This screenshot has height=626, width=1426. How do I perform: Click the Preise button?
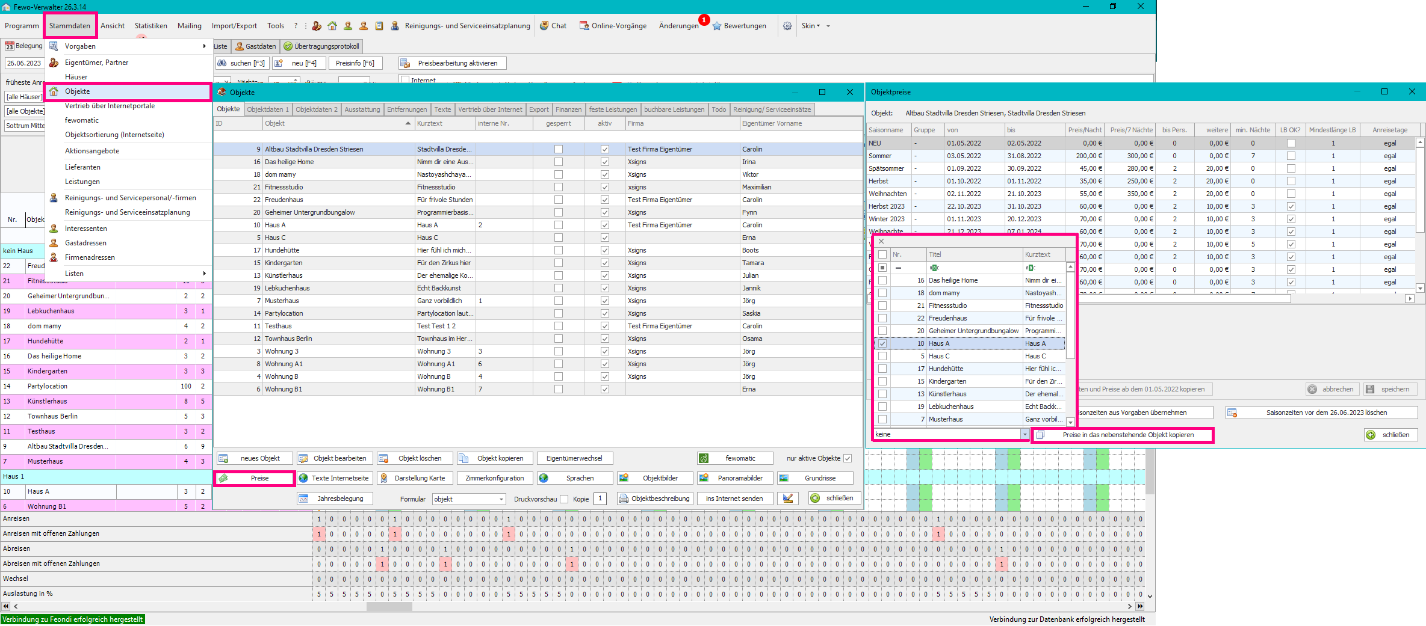click(255, 478)
